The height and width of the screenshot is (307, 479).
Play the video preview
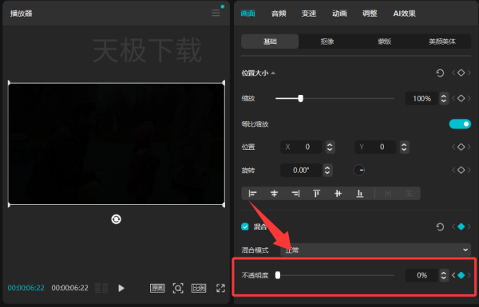point(121,288)
